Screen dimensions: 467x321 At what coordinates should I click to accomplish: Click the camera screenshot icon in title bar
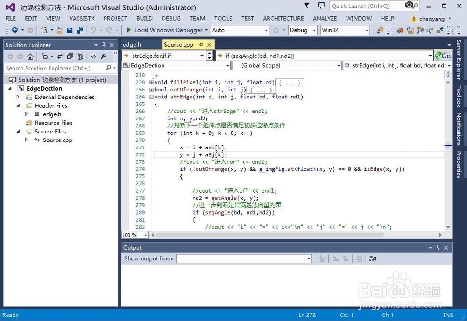pyautogui.click(x=410, y=5)
